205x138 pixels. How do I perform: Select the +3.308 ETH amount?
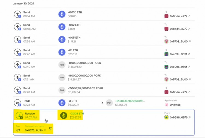pyautogui.click(x=77, y=114)
